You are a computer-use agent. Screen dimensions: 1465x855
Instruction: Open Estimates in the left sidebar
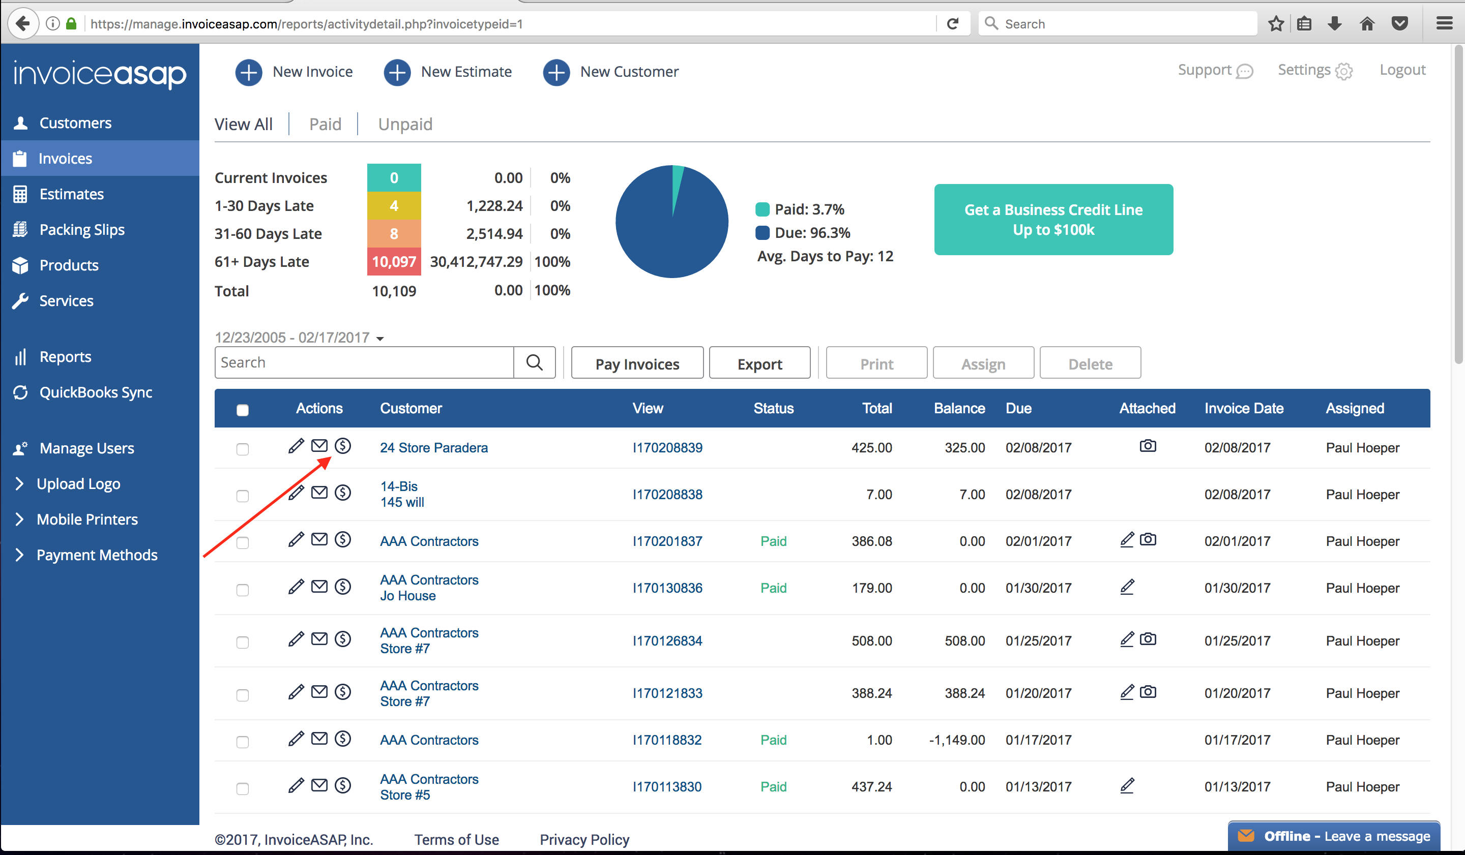click(x=72, y=194)
